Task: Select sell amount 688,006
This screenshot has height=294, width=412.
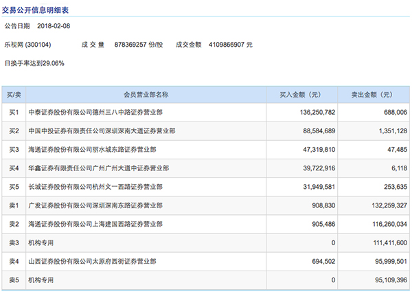Action: click(396, 113)
